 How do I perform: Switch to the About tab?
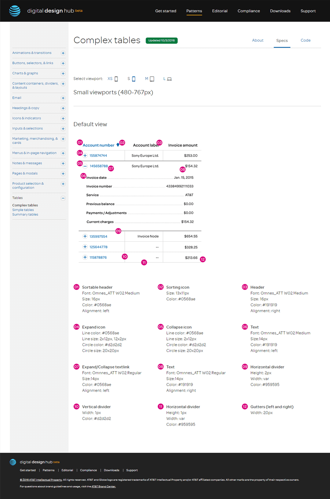(x=258, y=40)
